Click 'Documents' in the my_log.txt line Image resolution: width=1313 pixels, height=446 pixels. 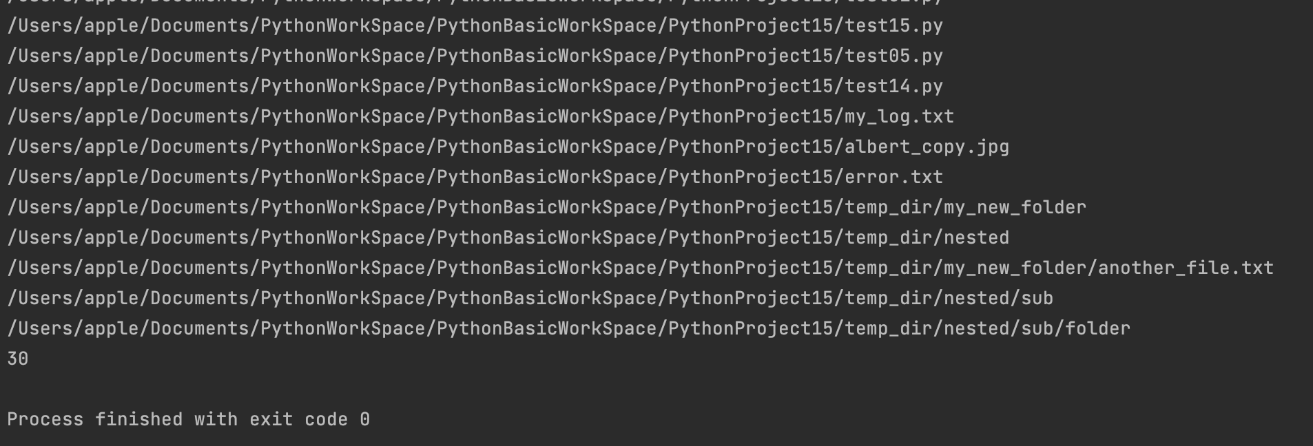coord(200,116)
